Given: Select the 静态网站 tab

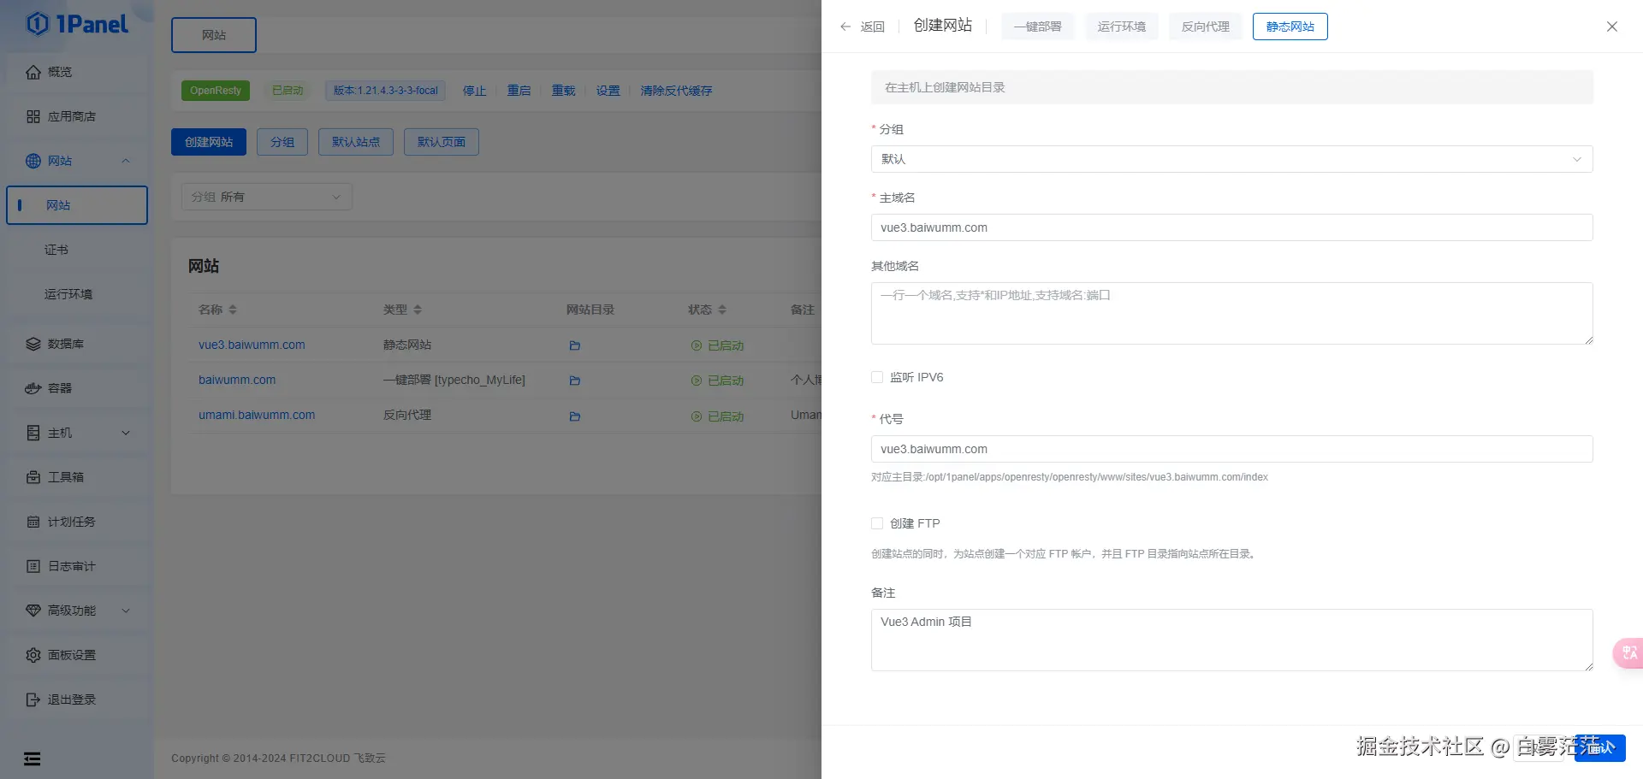Looking at the screenshot, I should [x=1290, y=27].
